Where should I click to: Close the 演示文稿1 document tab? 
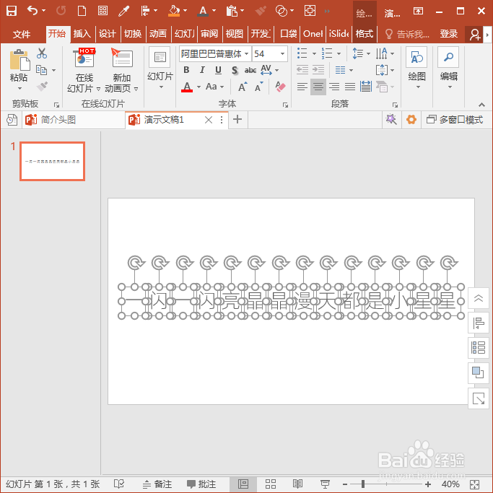click(x=208, y=120)
